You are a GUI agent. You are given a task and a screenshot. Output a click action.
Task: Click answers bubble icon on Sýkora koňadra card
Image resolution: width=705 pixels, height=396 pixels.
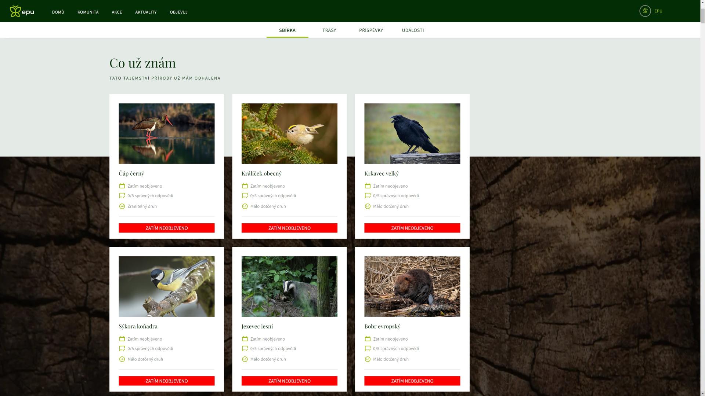pyautogui.click(x=122, y=348)
